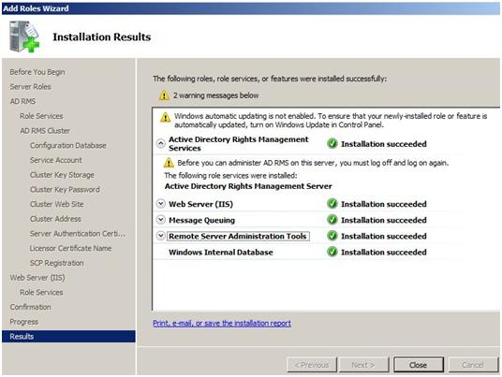502x377 pixels.
Task: Open 'Print, e-mail, or save the installation report' link
Action: click(222, 324)
